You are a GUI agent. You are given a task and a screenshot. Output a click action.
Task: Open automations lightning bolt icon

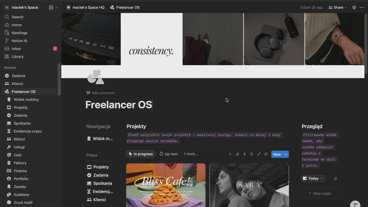(245, 154)
